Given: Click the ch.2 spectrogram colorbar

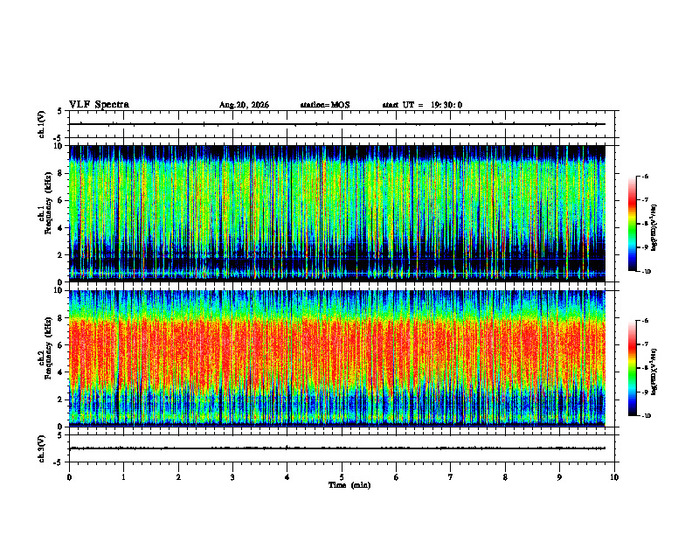Looking at the screenshot, I should tap(632, 368).
